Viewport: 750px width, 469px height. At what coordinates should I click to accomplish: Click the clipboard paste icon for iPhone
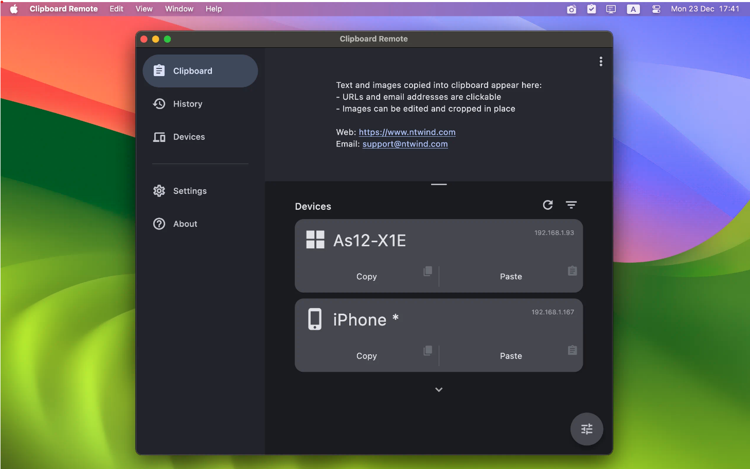coord(572,350)
